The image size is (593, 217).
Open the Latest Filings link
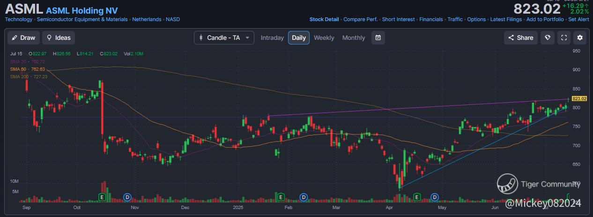click(x=506, y=20)
